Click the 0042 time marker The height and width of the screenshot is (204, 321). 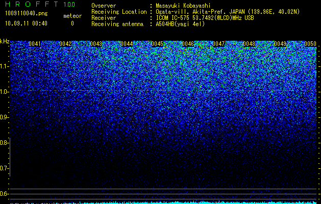(65, 44)
